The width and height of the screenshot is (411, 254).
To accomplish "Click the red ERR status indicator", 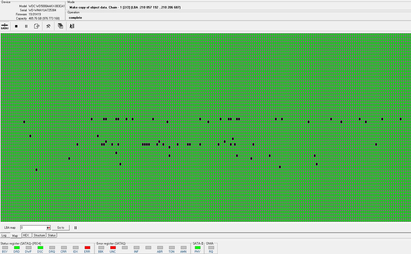I will pyautogui.click(x=87, y=248).
